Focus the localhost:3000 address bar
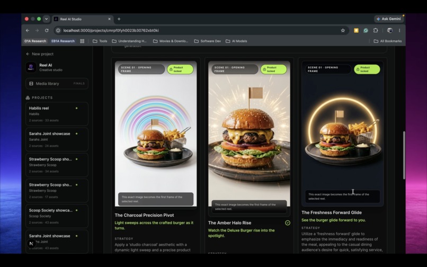The image size is (427, 267). [200, 31]
